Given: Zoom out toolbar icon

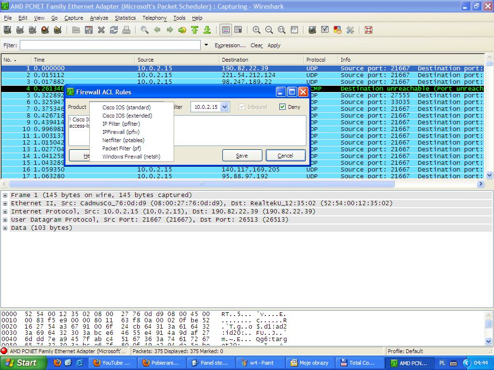Looking at the screenshot, I should 269,30.
